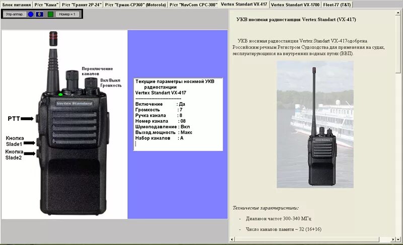
Task: Click the horizontal scrollbar right arrow
Action: (x=393, y=239)
